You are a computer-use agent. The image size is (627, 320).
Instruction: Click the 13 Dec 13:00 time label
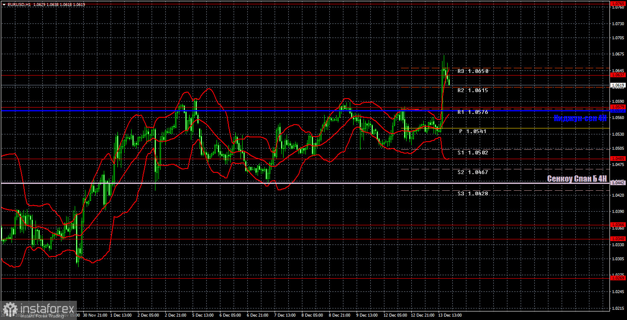click(x=450, y=316)
